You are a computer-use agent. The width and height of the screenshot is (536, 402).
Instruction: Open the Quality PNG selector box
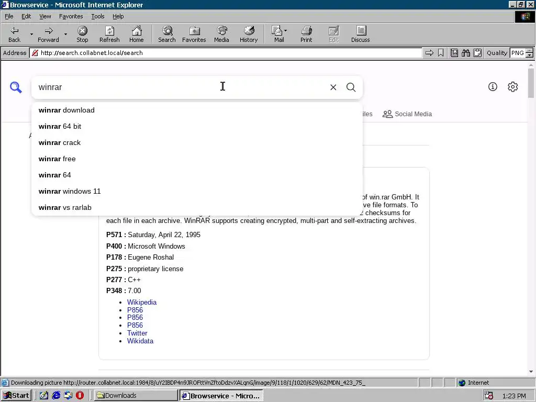click(518, 53)
